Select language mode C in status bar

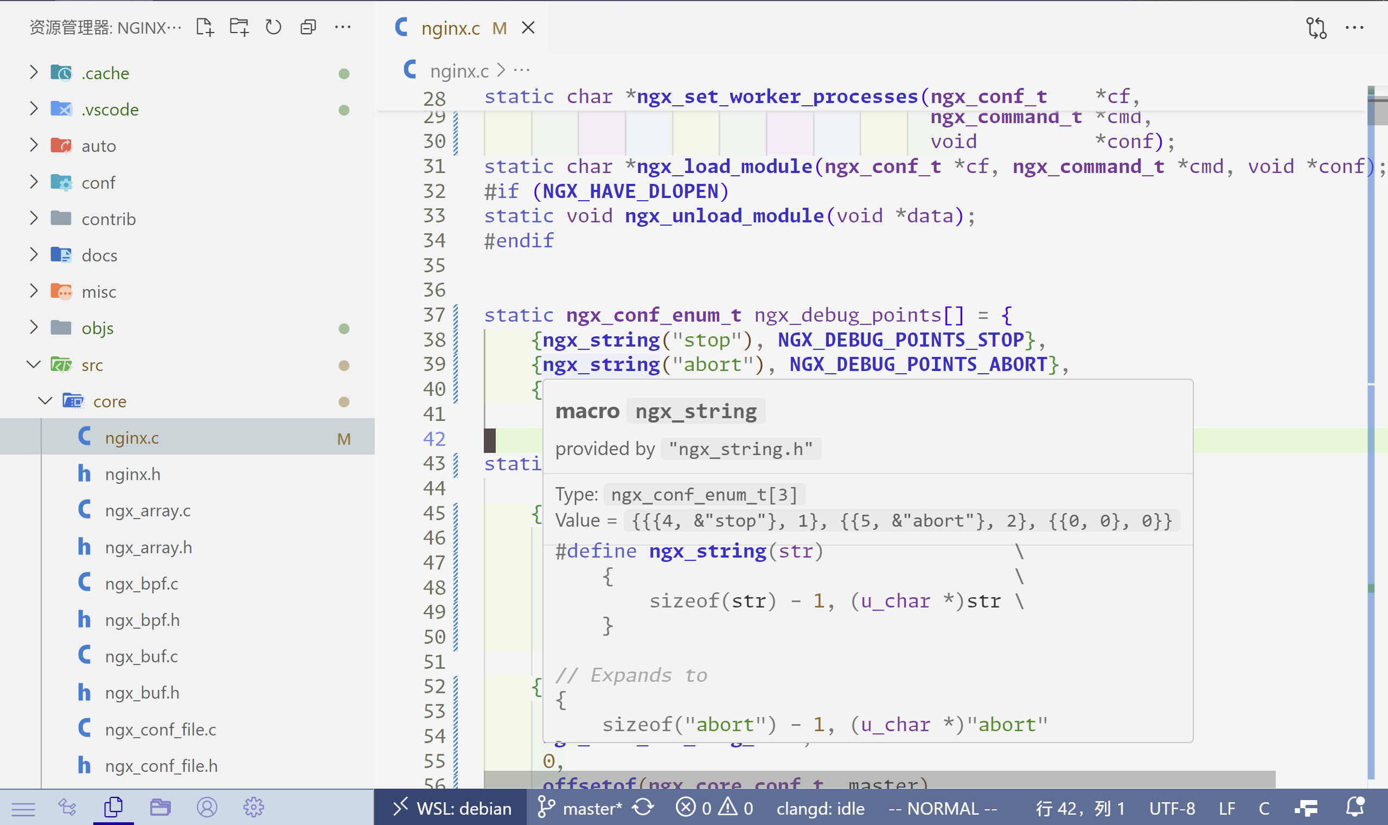click(1264, 808)
